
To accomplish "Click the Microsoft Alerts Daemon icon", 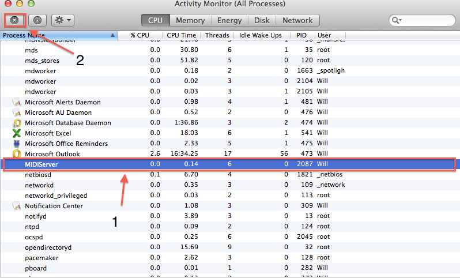I will (17, 102).
